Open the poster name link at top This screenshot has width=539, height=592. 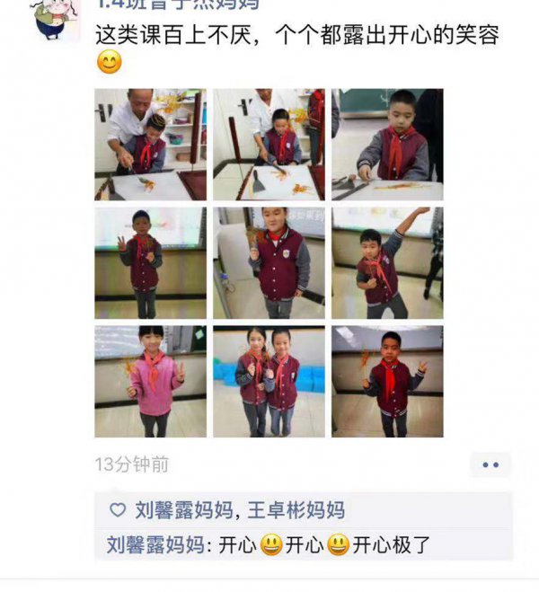(177, 4)
